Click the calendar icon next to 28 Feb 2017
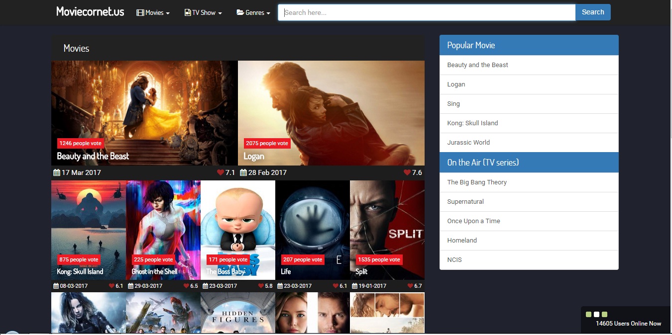Image resolution: width=672 pixels, height=335 pixels. (x=243, y=172)
